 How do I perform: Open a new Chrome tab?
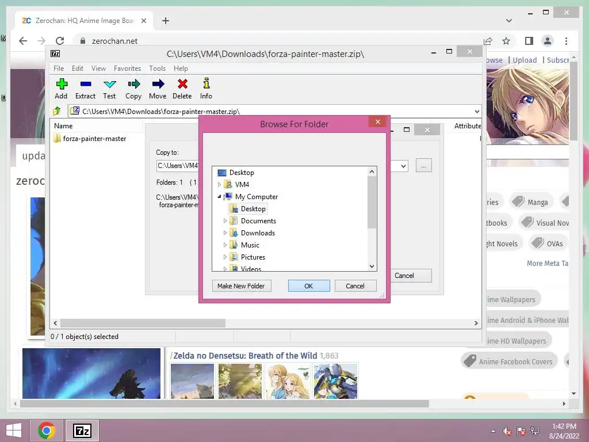166,21
